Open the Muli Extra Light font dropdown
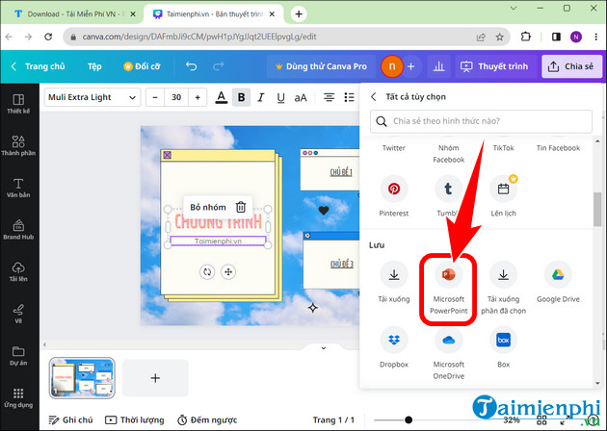The image size is (607, 431). coord(92,97)
